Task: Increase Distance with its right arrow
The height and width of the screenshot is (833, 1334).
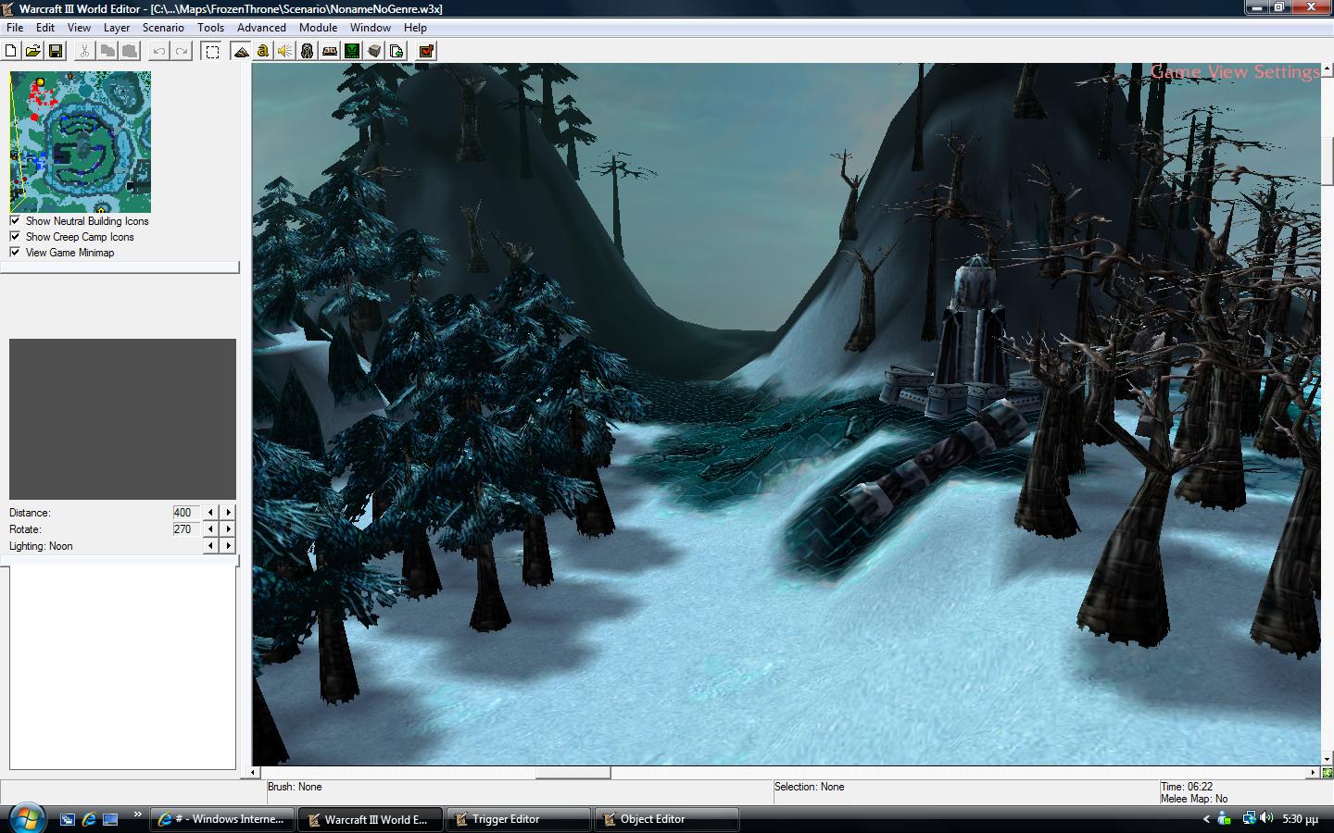Action: [x=229, y=512]
